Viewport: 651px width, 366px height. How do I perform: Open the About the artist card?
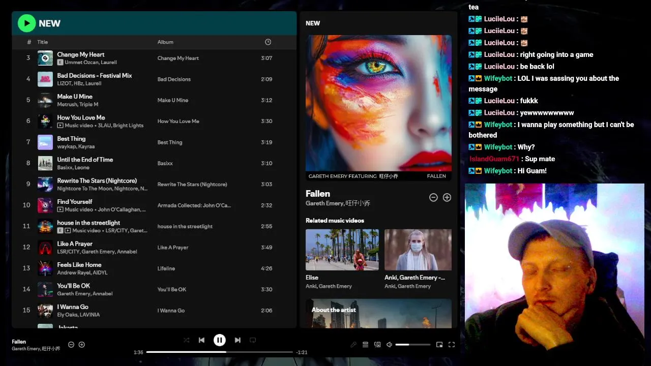coord(378,313)
